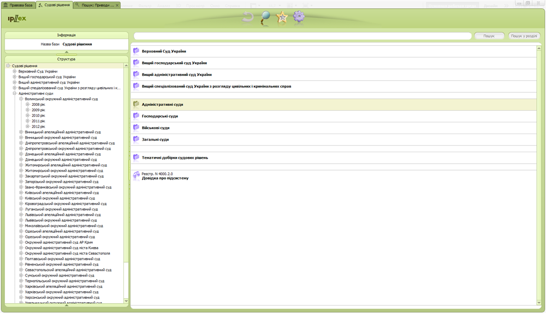The height and width of the screenshot is (313, 546).
Task: Select Львівський окружний адміністративний суд
Action: (61, 220)
